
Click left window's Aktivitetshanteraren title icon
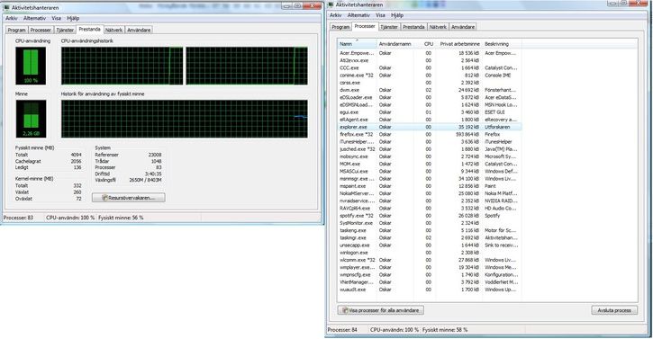click(6, 7)
